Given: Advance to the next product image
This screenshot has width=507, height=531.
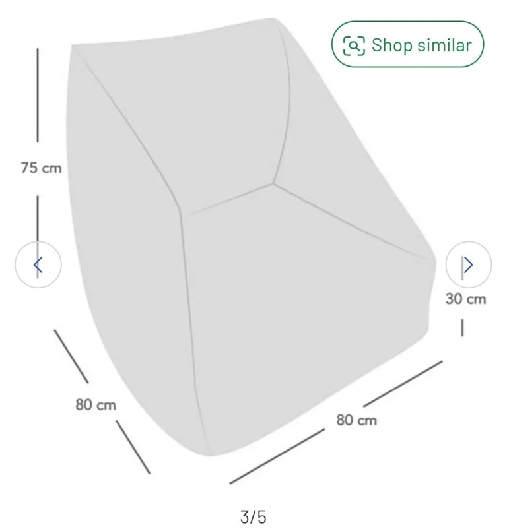Looking at the screenshot, I should point(468,265).
